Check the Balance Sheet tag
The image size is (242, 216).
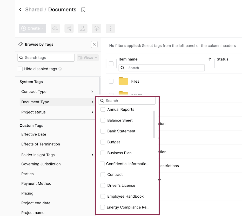(103, 120)
